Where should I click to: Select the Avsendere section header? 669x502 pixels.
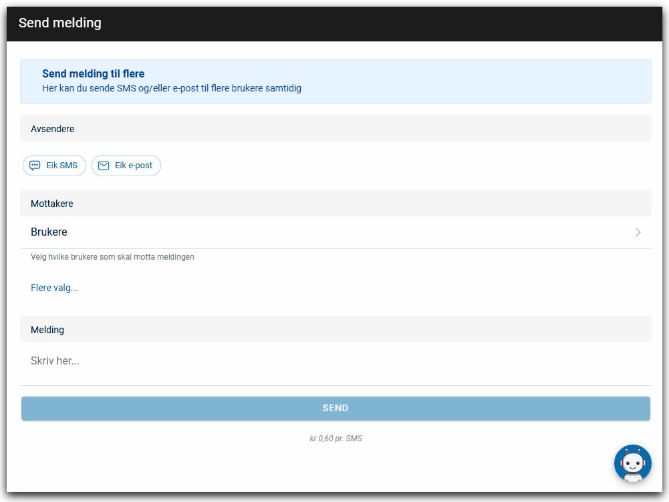click(53, 129)
